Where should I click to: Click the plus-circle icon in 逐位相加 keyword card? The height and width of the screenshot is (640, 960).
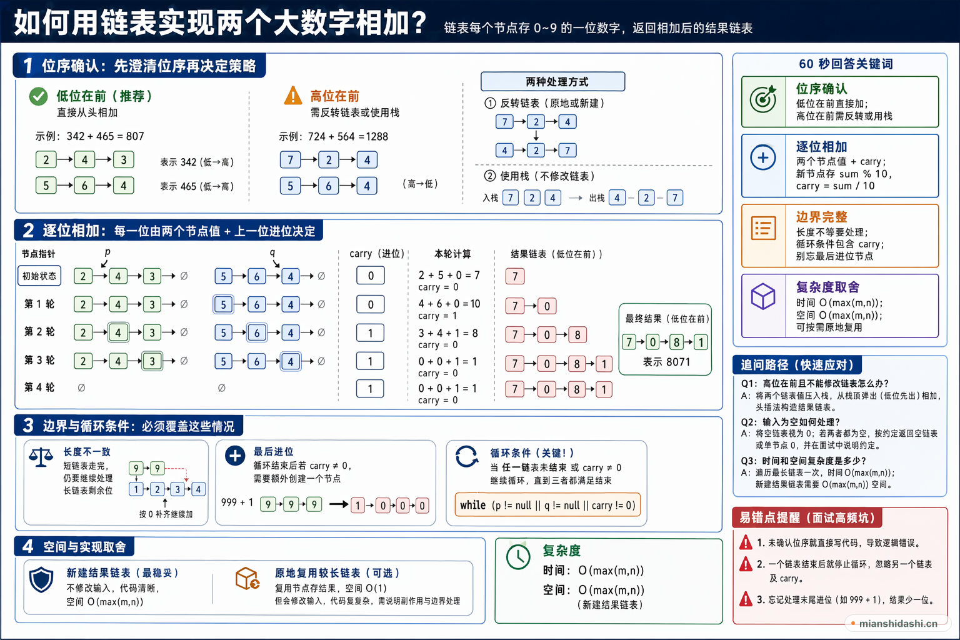tap(763, 157)
